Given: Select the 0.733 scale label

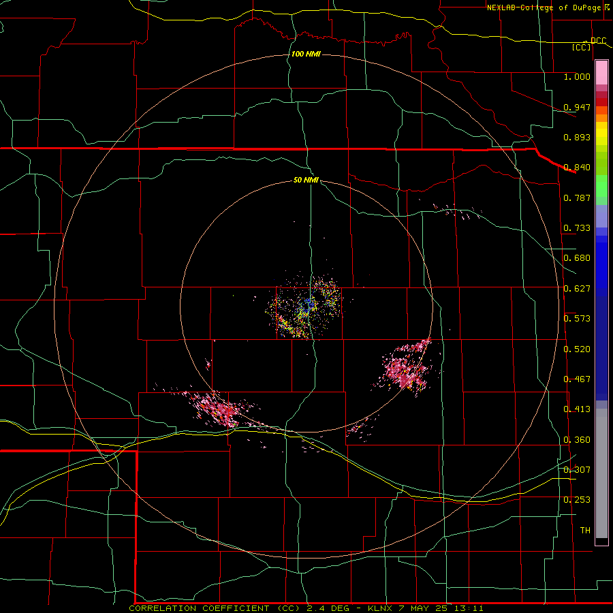Looking at the screenshot, I should pos(577,228).
